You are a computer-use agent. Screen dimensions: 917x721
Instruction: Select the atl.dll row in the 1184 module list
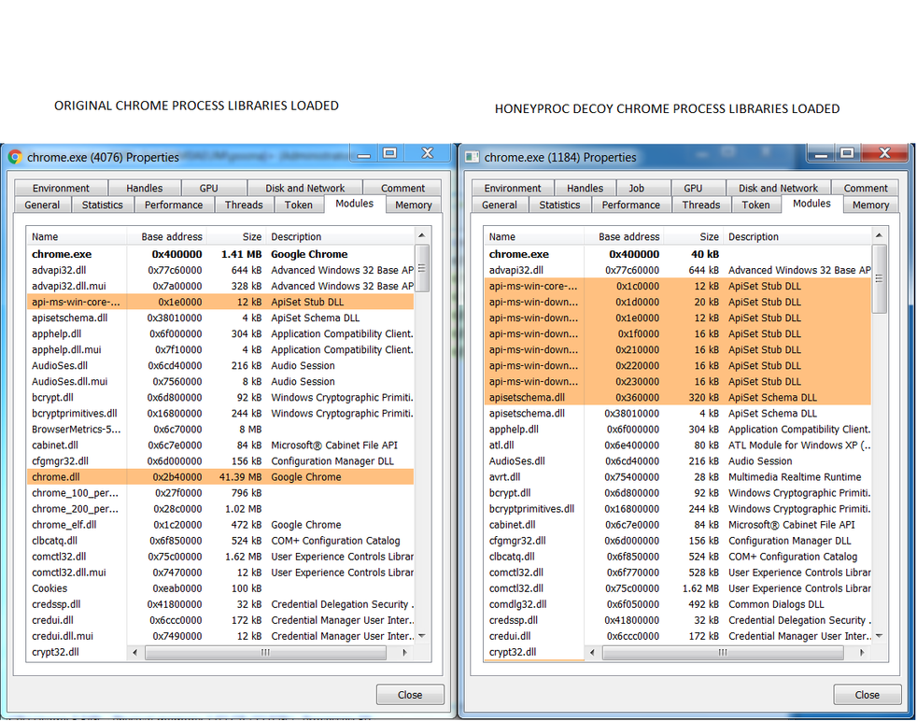pos(501,445)
